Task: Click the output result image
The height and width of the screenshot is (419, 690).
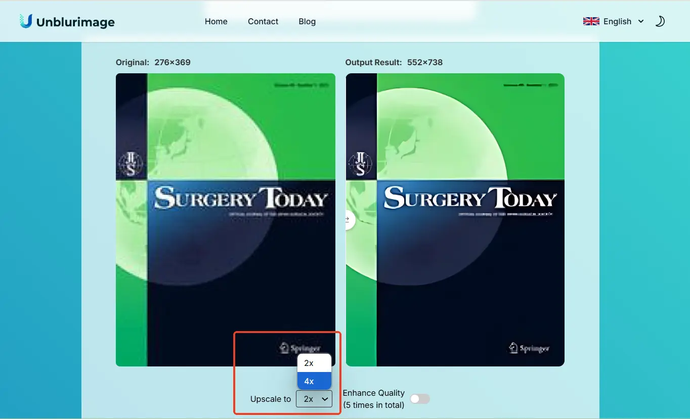Action: [x=455, y=220]
